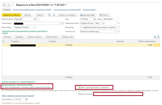Image resolution: width=162 pixels, height=105 pixels.
Task: Open Создать на основании dropdown button
Action: point(67,15)
